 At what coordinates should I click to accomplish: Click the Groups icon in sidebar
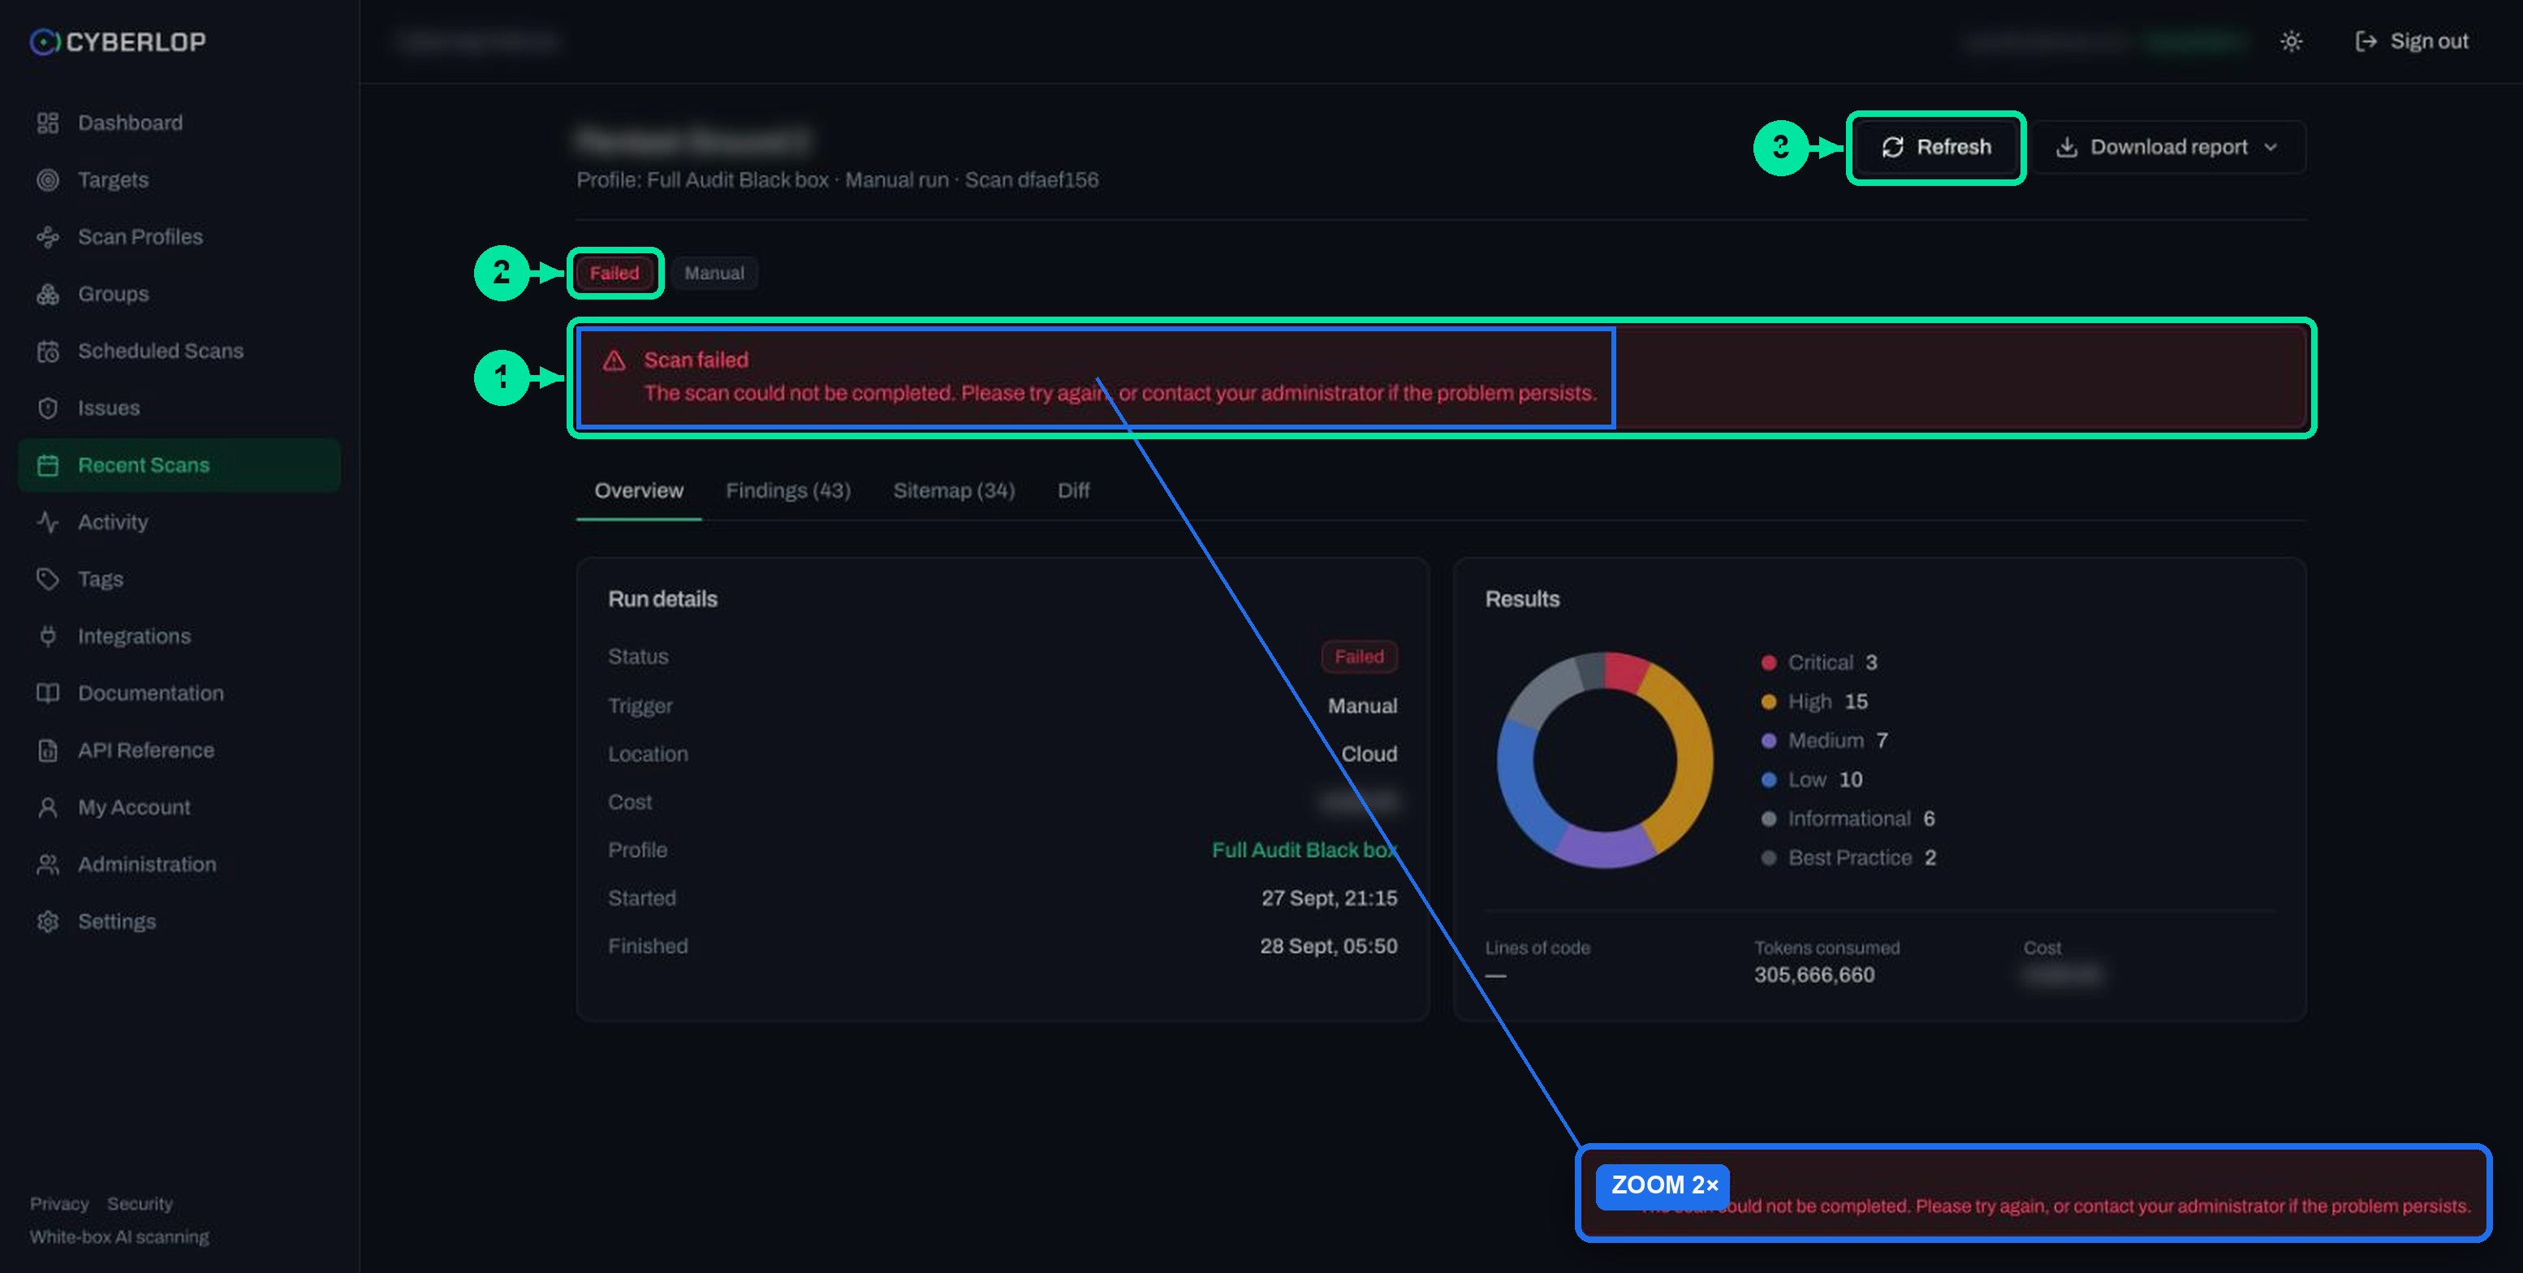coord(47,294)
